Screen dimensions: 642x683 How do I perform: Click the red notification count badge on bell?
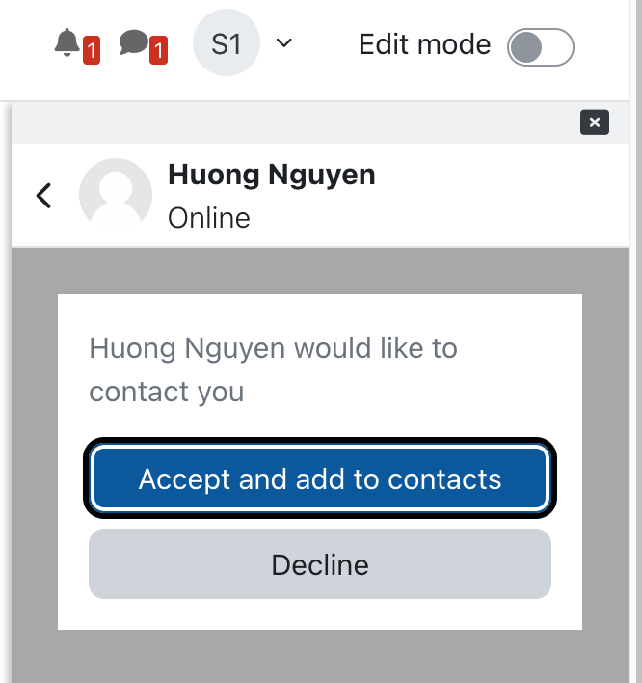tap(92, 50)
